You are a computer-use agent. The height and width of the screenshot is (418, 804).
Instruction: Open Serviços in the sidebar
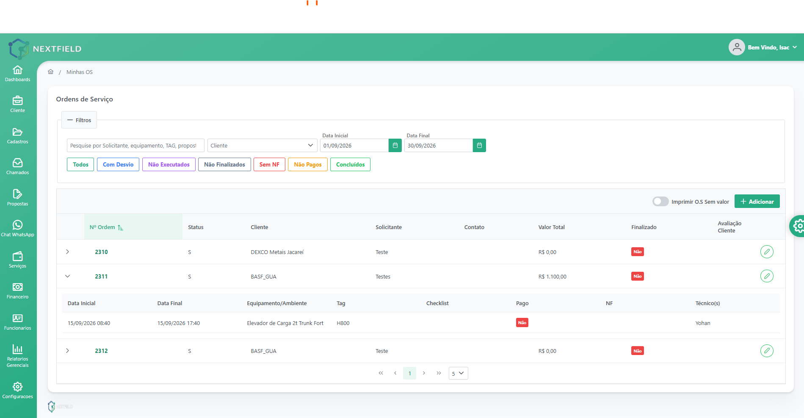pyautogui.click(x=17, y=260)
